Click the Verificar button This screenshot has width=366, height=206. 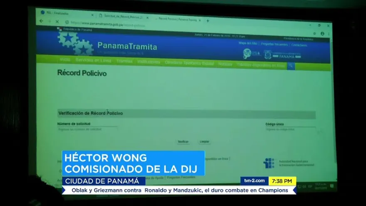[183, 141]
